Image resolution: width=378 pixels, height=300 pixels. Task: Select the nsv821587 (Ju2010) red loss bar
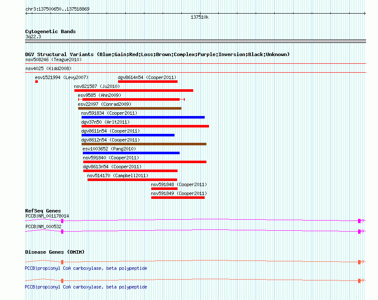pos(134,91)
